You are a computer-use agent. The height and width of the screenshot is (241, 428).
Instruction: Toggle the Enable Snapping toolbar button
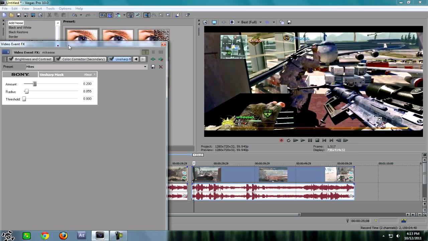coord(103,15)
